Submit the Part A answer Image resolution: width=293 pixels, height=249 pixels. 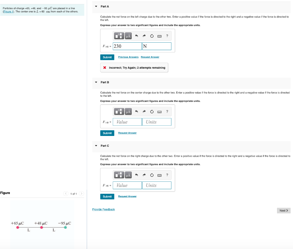107,57
